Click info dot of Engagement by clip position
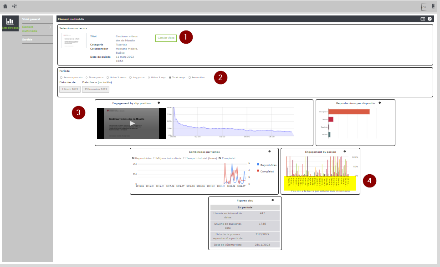This screenshot has height=267, width=440. pyautogui.click(x=159, y=103)
